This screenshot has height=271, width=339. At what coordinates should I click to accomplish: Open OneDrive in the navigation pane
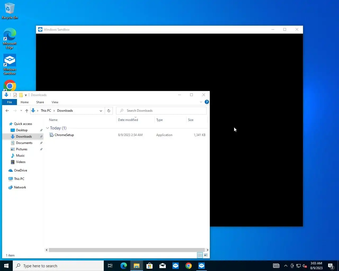point(20,170)
